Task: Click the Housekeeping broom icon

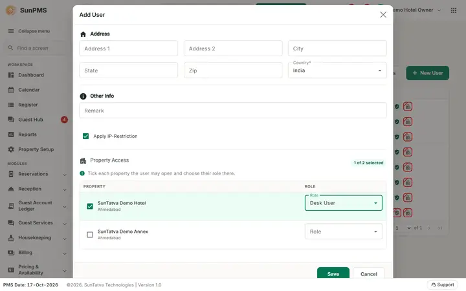Action: [x=11, y=237]
